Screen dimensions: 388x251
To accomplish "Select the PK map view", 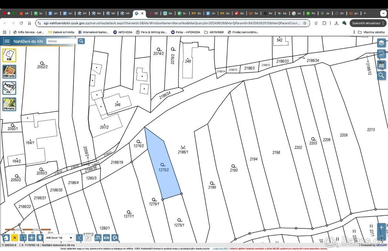I will pos(9,88).
